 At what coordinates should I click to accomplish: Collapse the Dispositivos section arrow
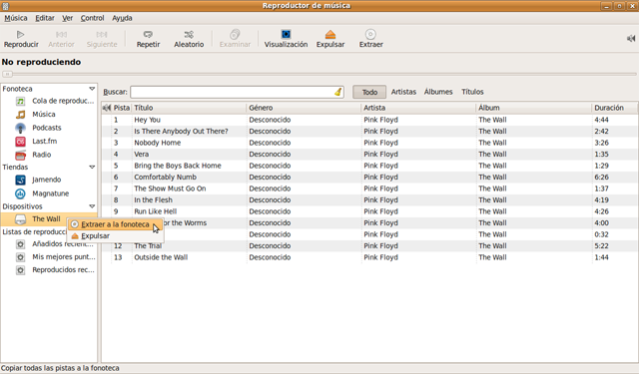[92, 206]
